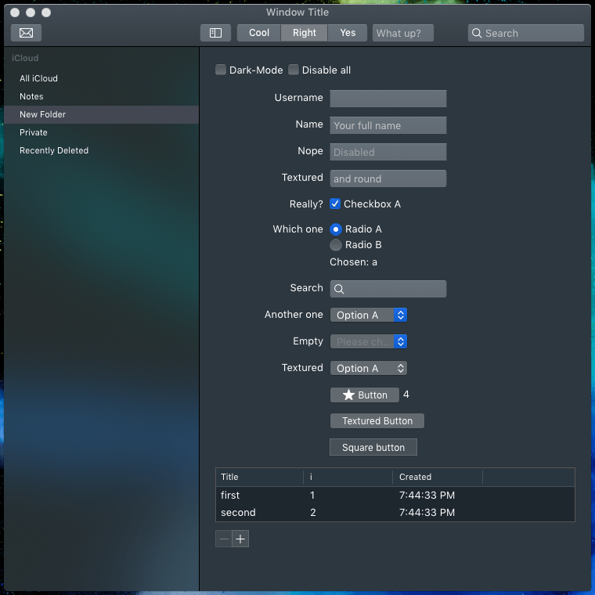Screen dimensions: 595x595
Task: Focus the Username text field
Action: [388, 99]
